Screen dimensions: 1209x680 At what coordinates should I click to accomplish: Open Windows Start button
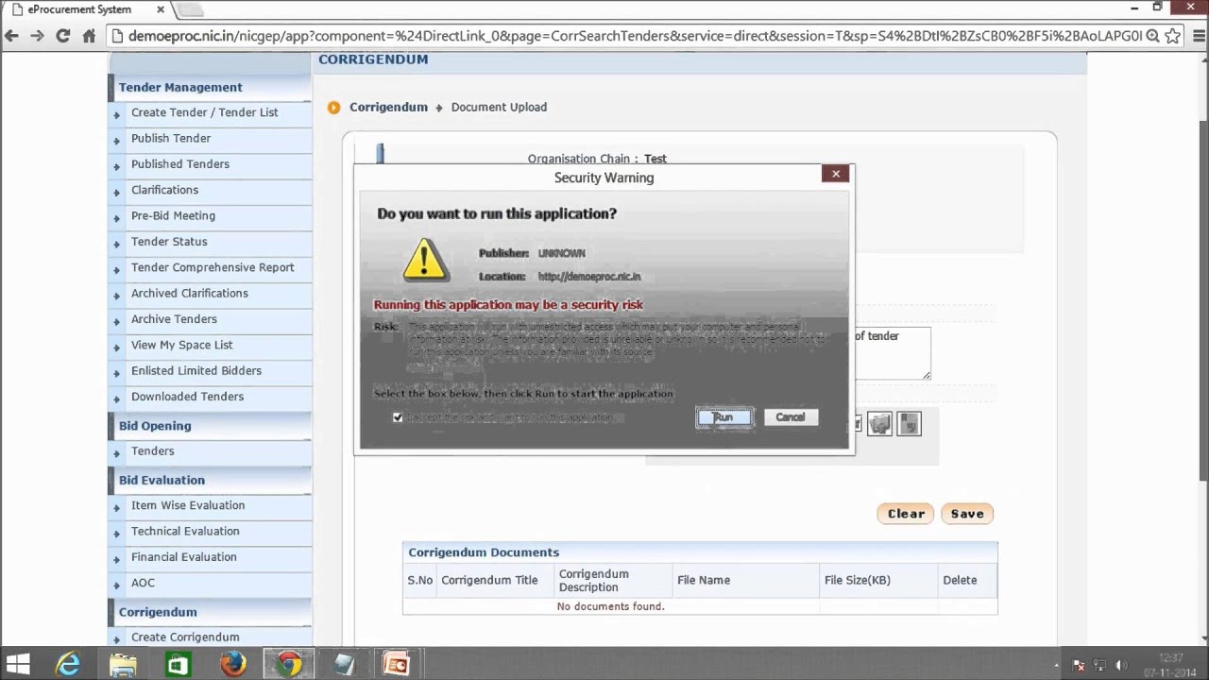pos(18,664)
